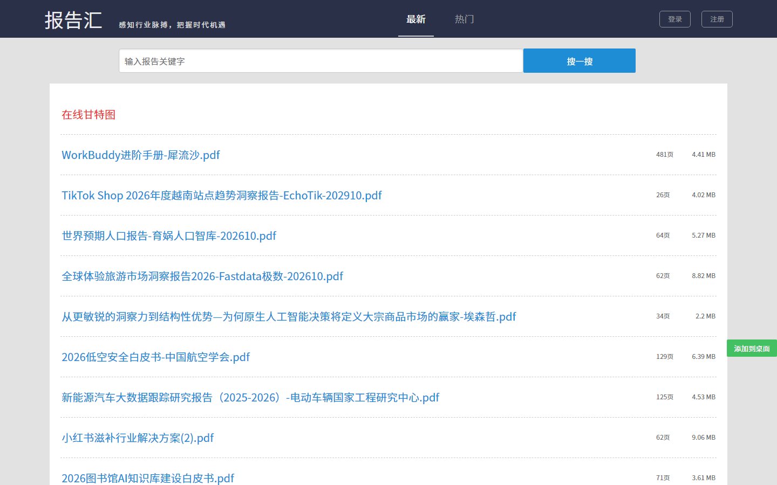Click the 4.53 MB file size

[x=704, y=397]
